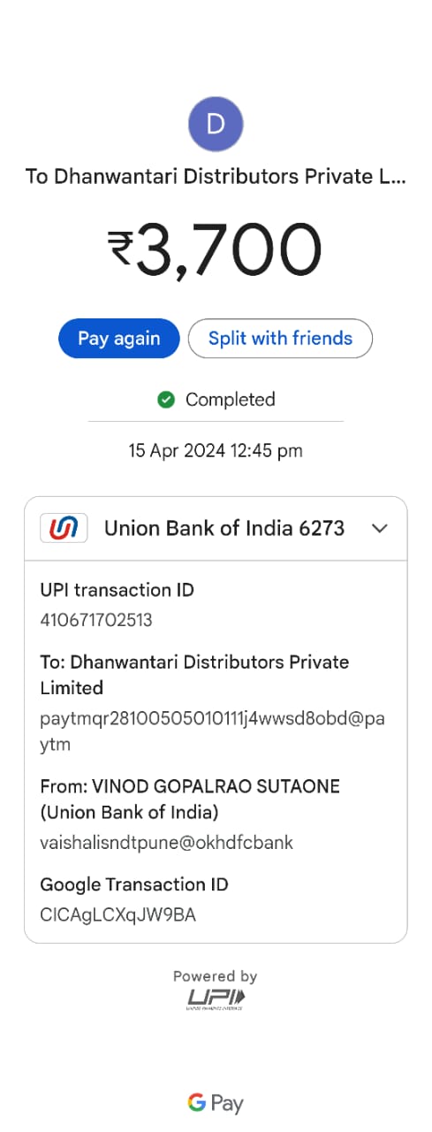This screenshot has width=432, height=1132.
Task: Select the UPI transaction ID 410671702513
Action: 96,620
